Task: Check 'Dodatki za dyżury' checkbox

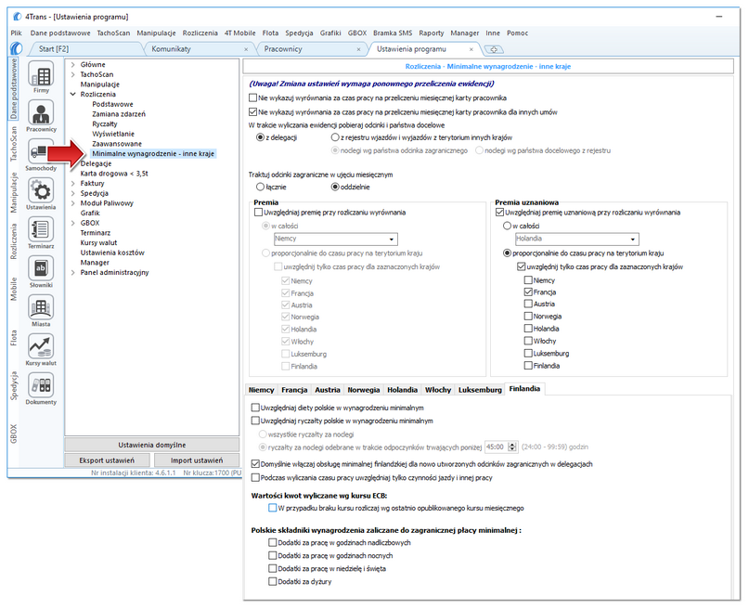Action: coord(272,581)
